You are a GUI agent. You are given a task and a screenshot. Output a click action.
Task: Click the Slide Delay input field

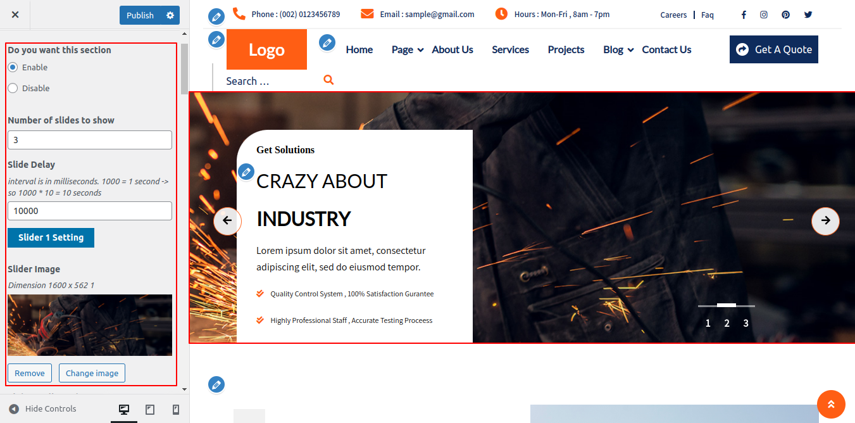[x=90, y=211]
